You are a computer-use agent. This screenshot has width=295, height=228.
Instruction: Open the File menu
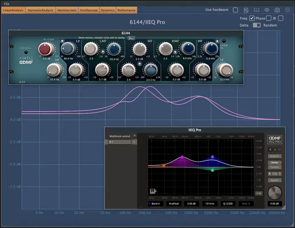coord(6,4)
